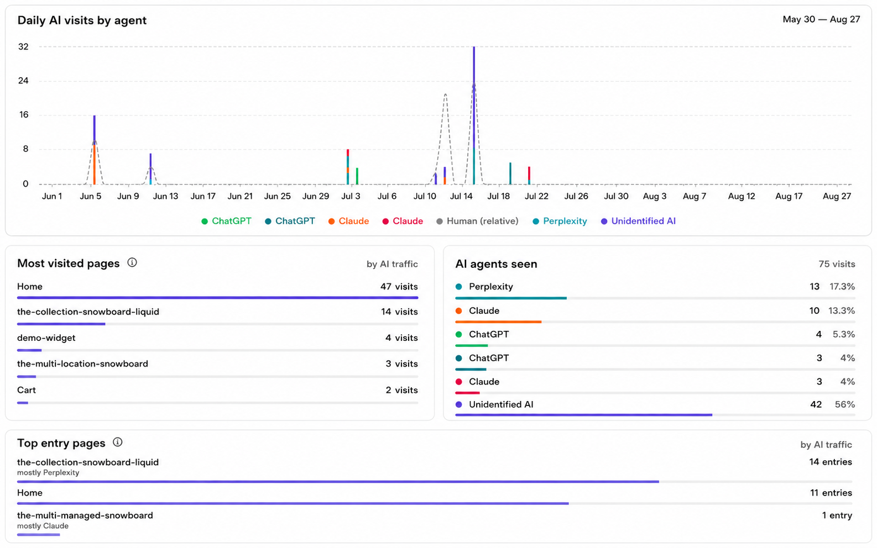This screenshot has width=877, height=548.
Task: Click the 75 visits total label
Action: (x=837, y=264)
